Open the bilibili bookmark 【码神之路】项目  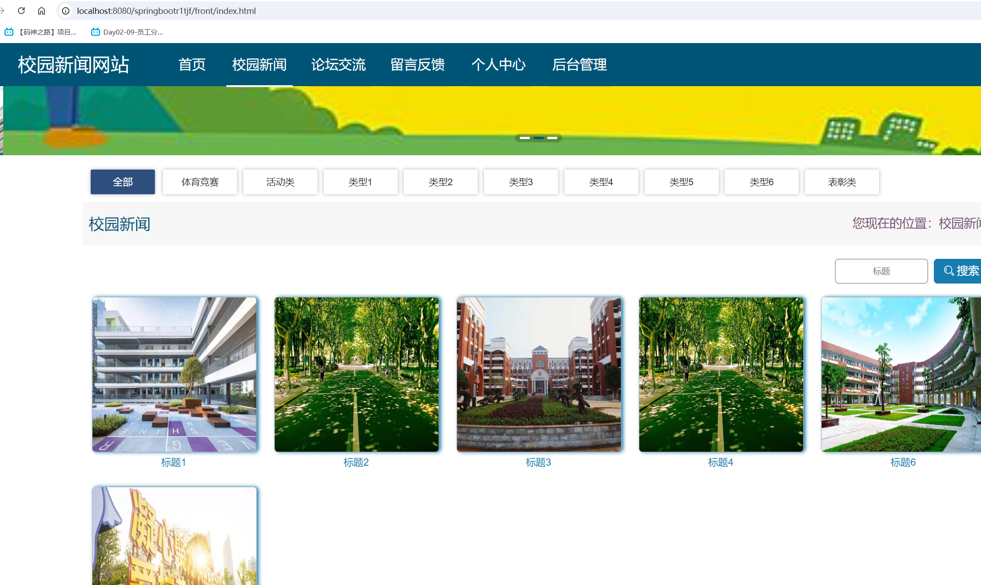click(40, 32)
